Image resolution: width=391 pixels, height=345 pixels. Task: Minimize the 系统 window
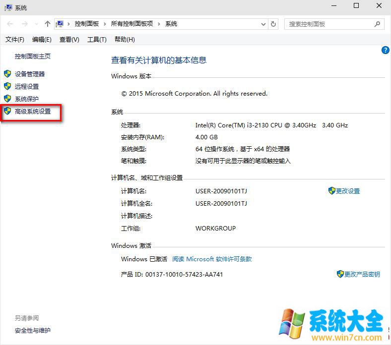click(334, 6)
